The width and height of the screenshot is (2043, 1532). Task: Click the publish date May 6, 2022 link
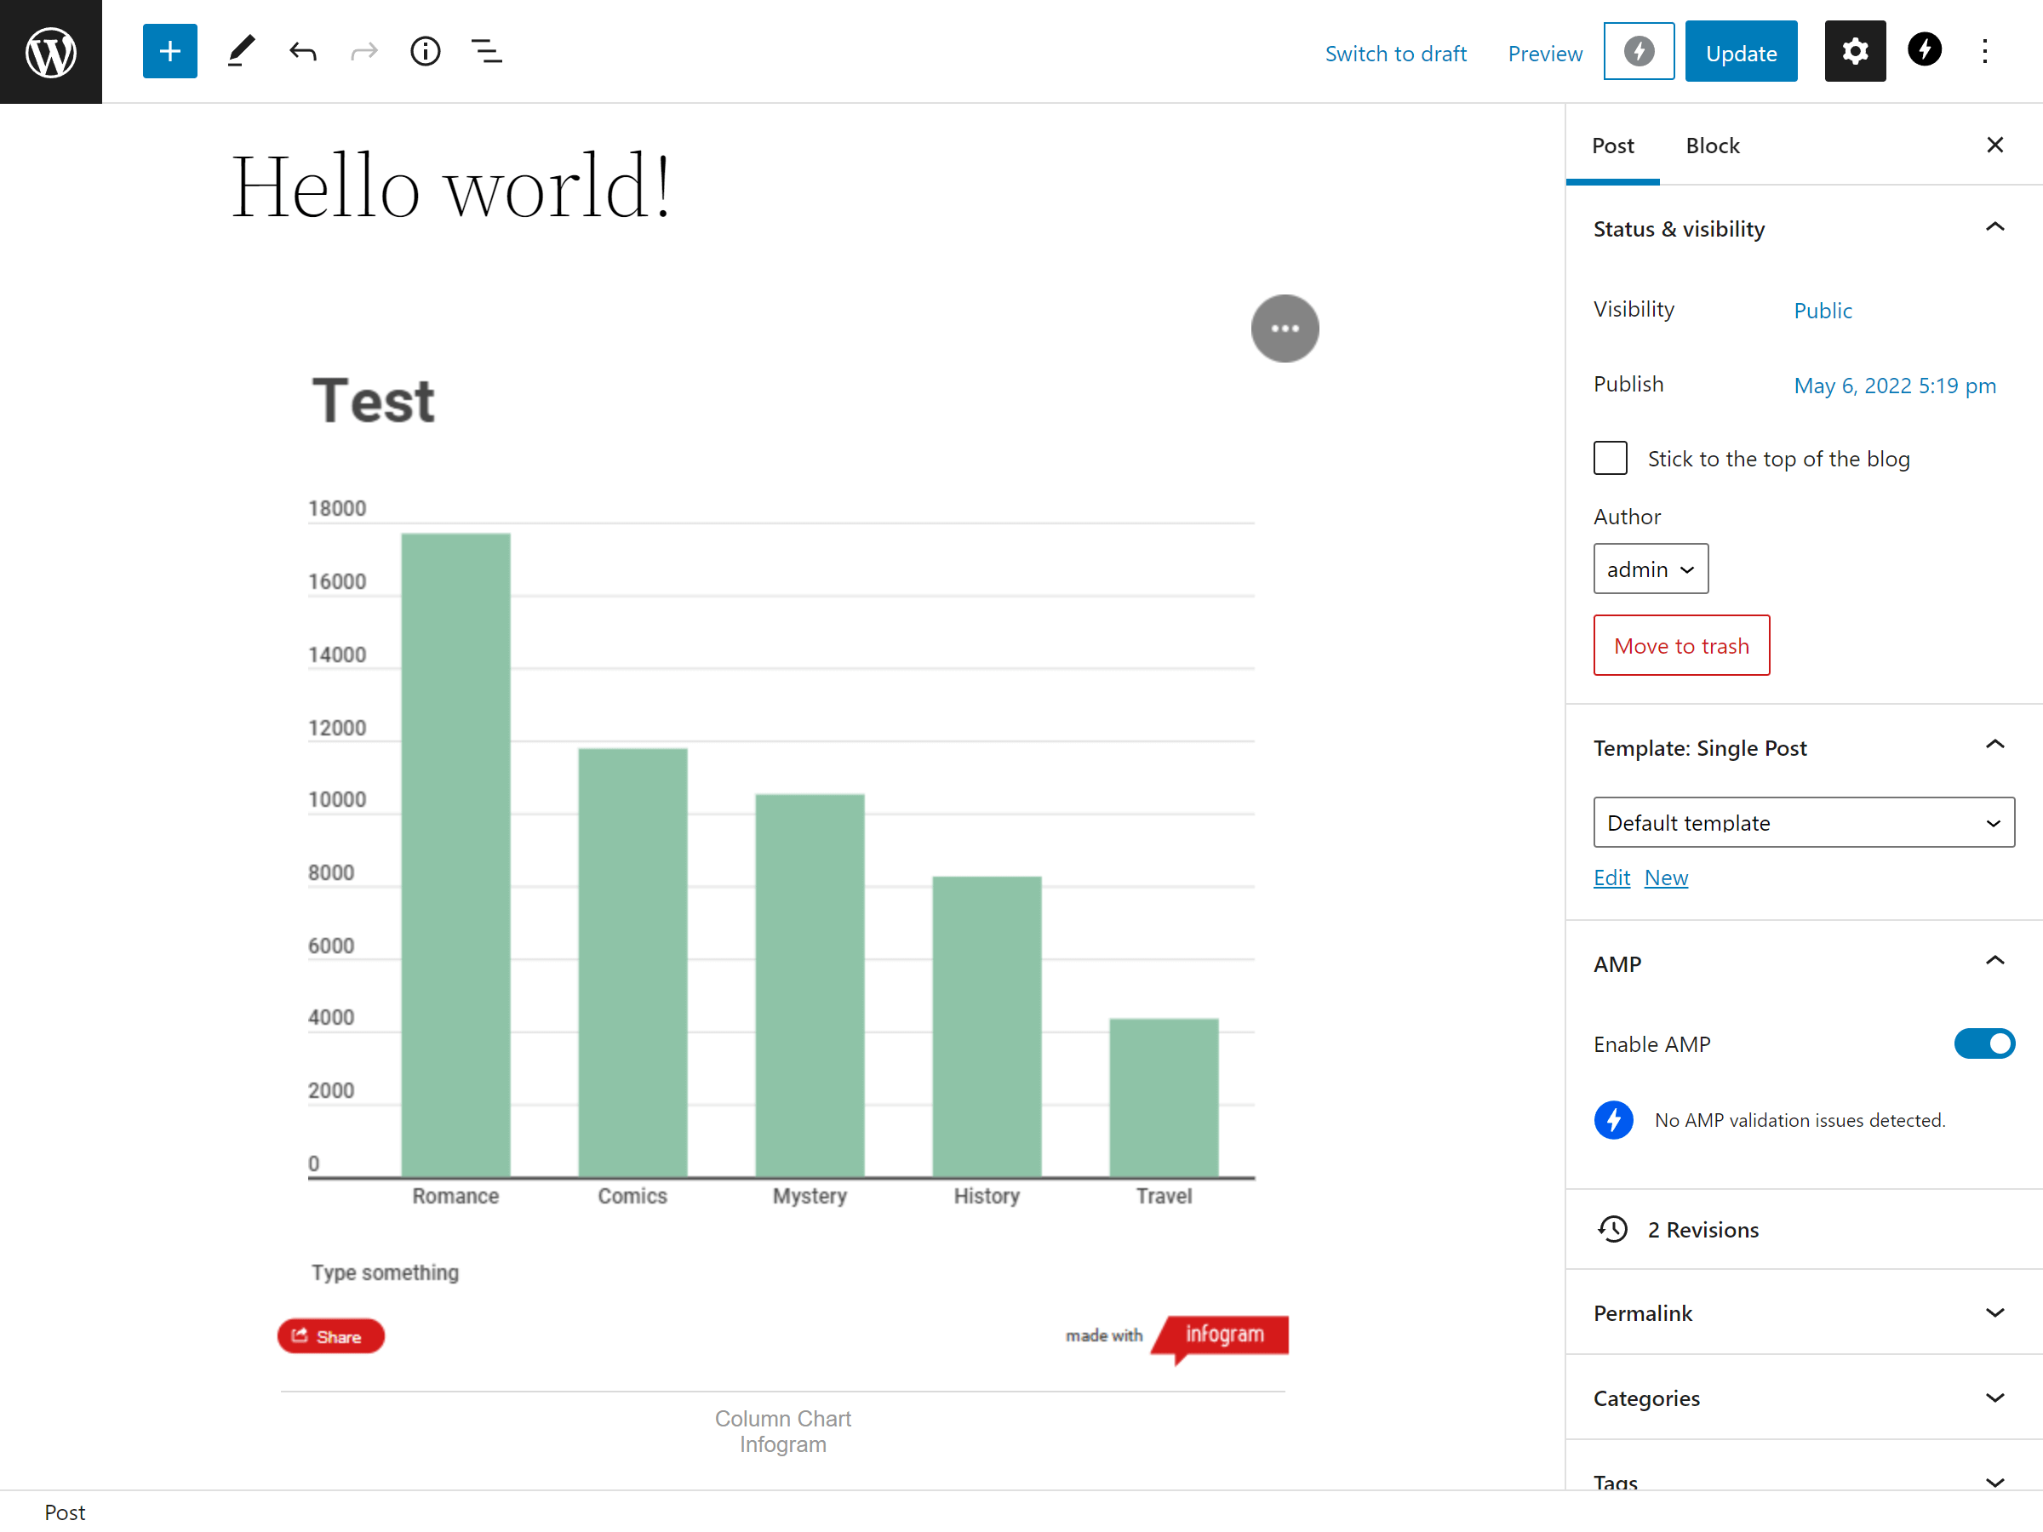[1894, 385]
